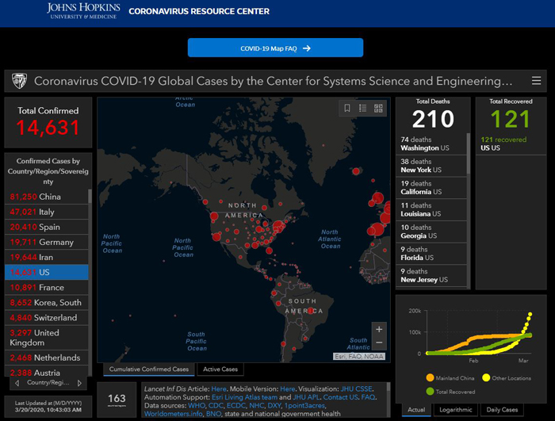Select highlighted US row in country list

click(x=46, y=272)
